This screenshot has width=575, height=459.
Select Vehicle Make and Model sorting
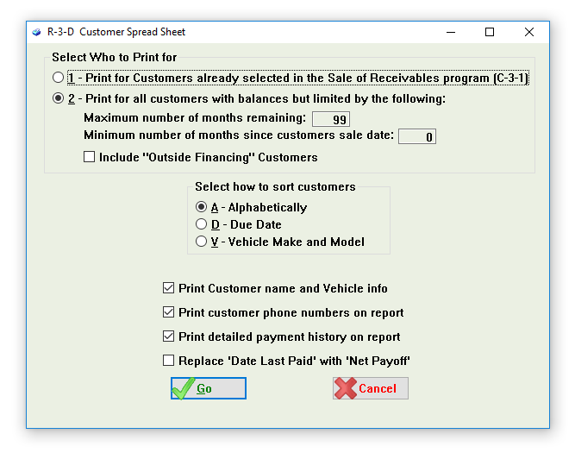201,242
